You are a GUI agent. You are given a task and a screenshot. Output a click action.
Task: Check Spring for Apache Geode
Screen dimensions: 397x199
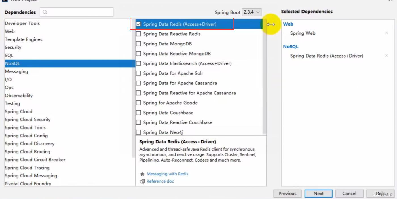point(139,103)
